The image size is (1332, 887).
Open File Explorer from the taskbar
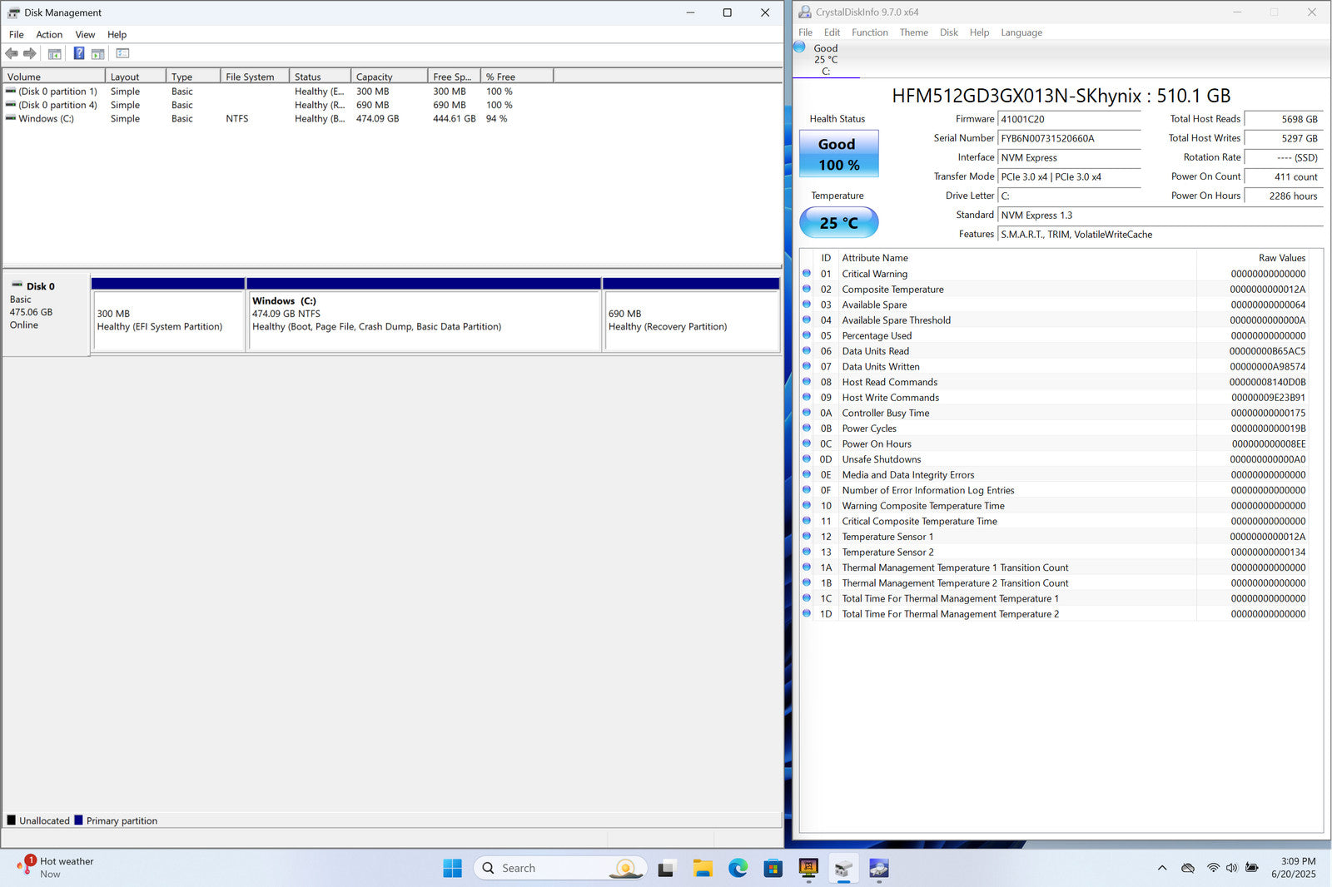coord(703,868)
